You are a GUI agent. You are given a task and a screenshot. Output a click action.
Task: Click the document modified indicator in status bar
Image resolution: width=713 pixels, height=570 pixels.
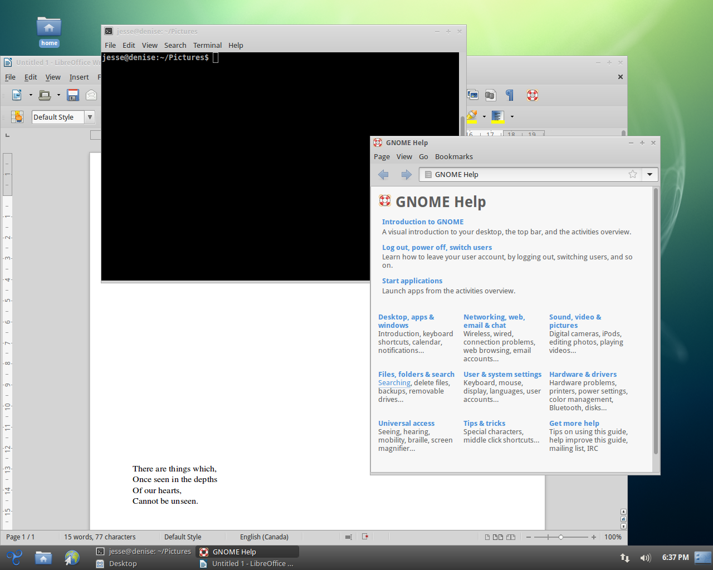[365, 537]
